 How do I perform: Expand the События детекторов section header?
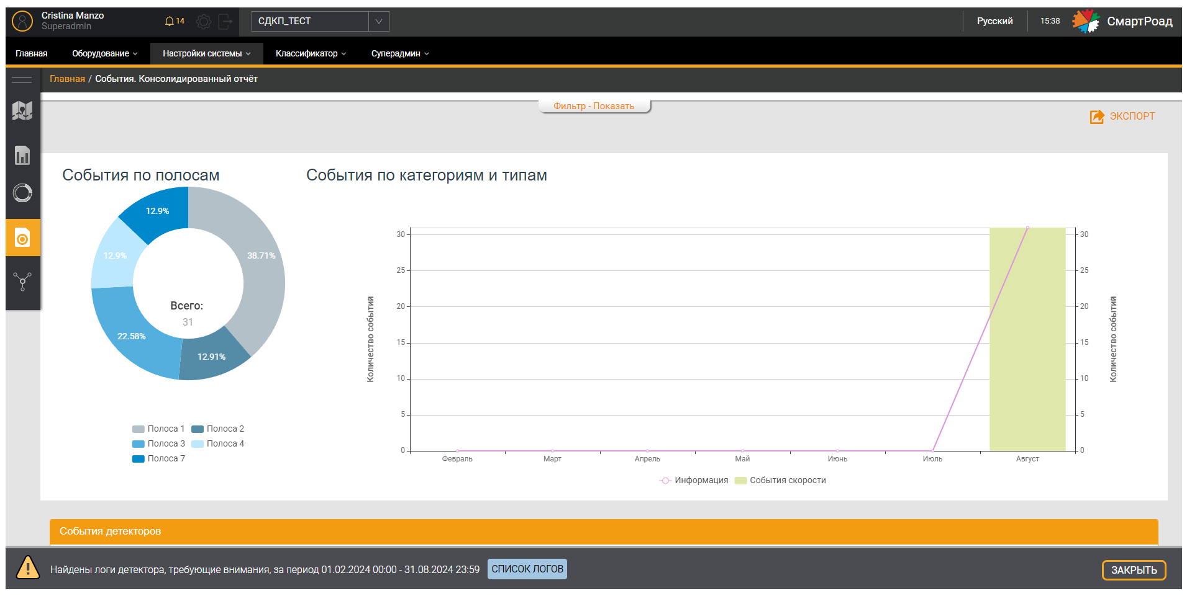point(604,532)
